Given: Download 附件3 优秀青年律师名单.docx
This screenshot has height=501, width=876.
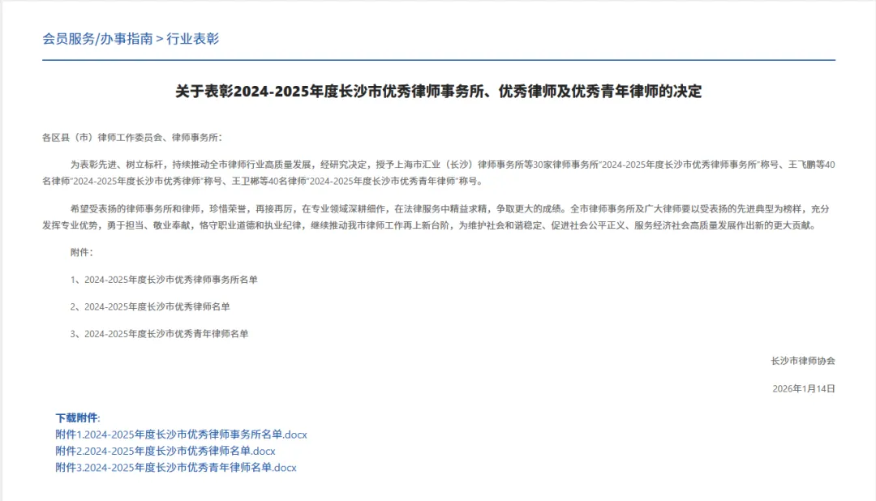Looking at the screenshot, I should pyautogui.click(x=176, y=468).
